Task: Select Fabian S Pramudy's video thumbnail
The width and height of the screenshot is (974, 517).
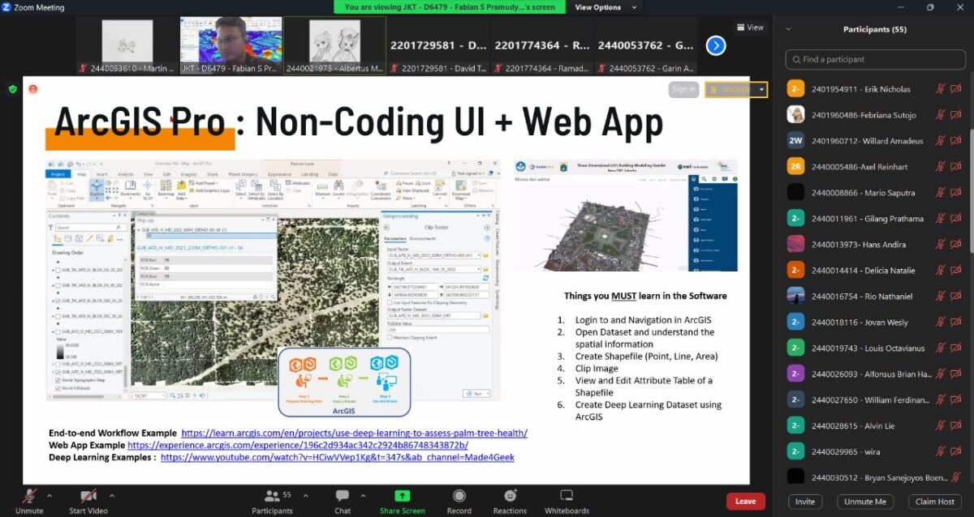Action: click(x=231, y=45)
